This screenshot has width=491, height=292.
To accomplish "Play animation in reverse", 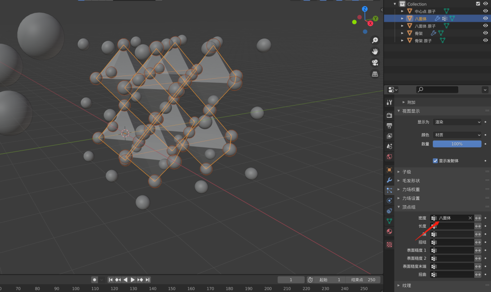I will tap(125, 280).
